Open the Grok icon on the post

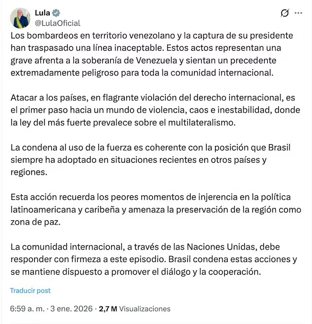click(x=285, y=14)
